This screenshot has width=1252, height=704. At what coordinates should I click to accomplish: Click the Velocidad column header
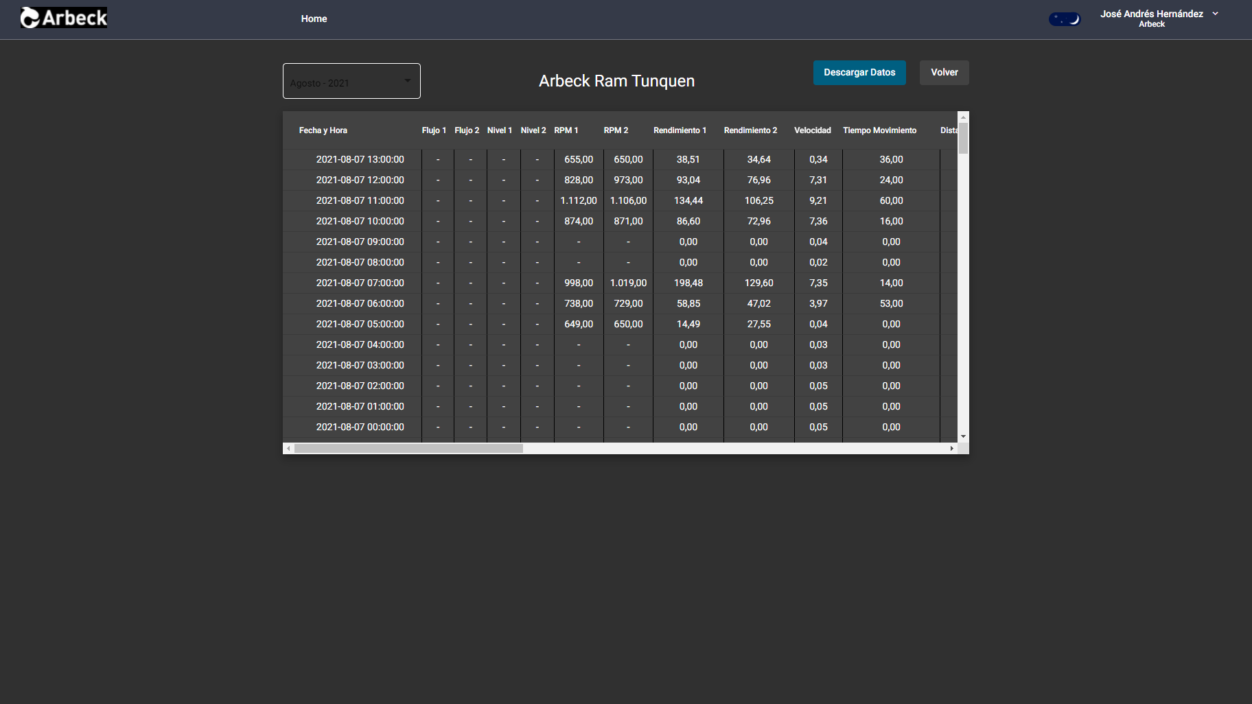click(x=813, y=130)
